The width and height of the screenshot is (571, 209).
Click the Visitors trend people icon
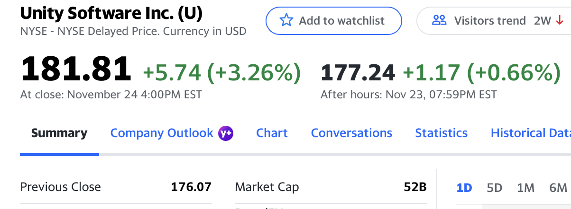tap(440, 21)
